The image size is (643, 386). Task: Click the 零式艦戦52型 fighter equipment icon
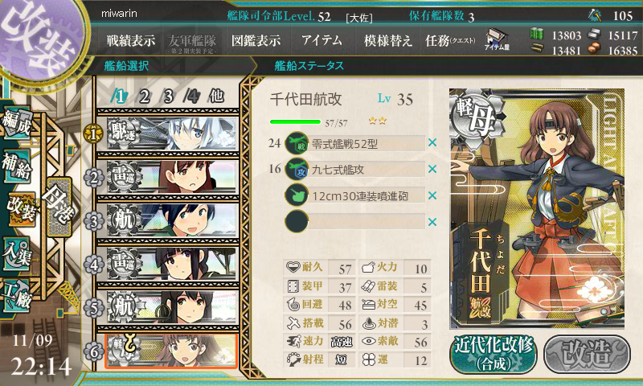point(297,143)
